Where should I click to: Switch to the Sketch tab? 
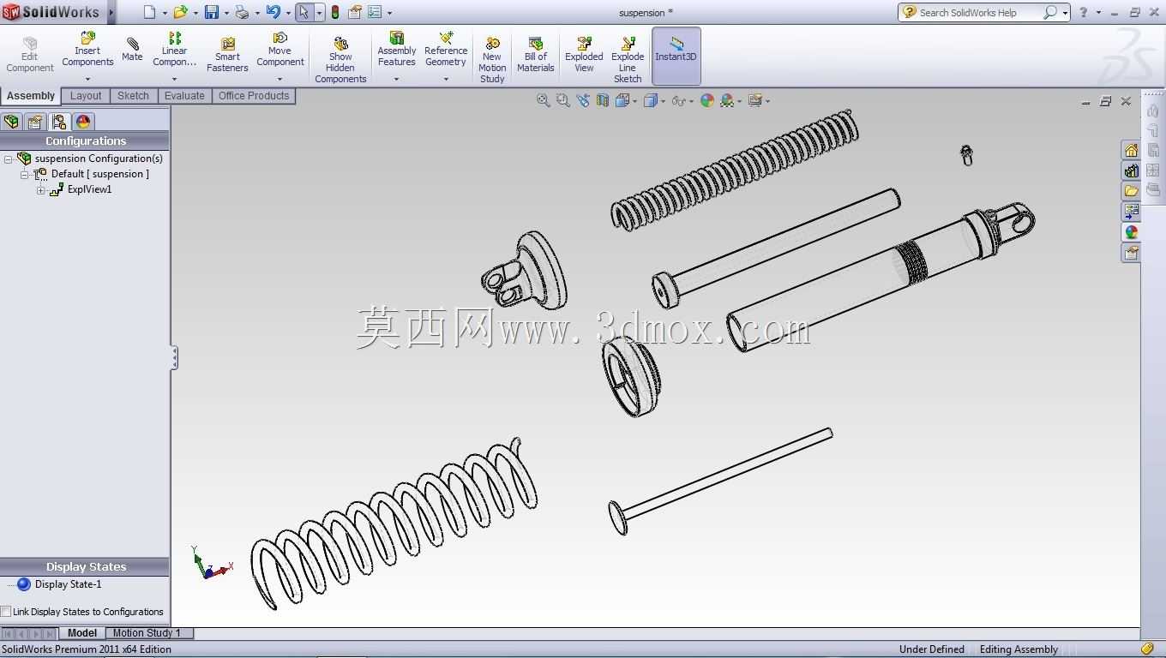click(x=134, y=96)
